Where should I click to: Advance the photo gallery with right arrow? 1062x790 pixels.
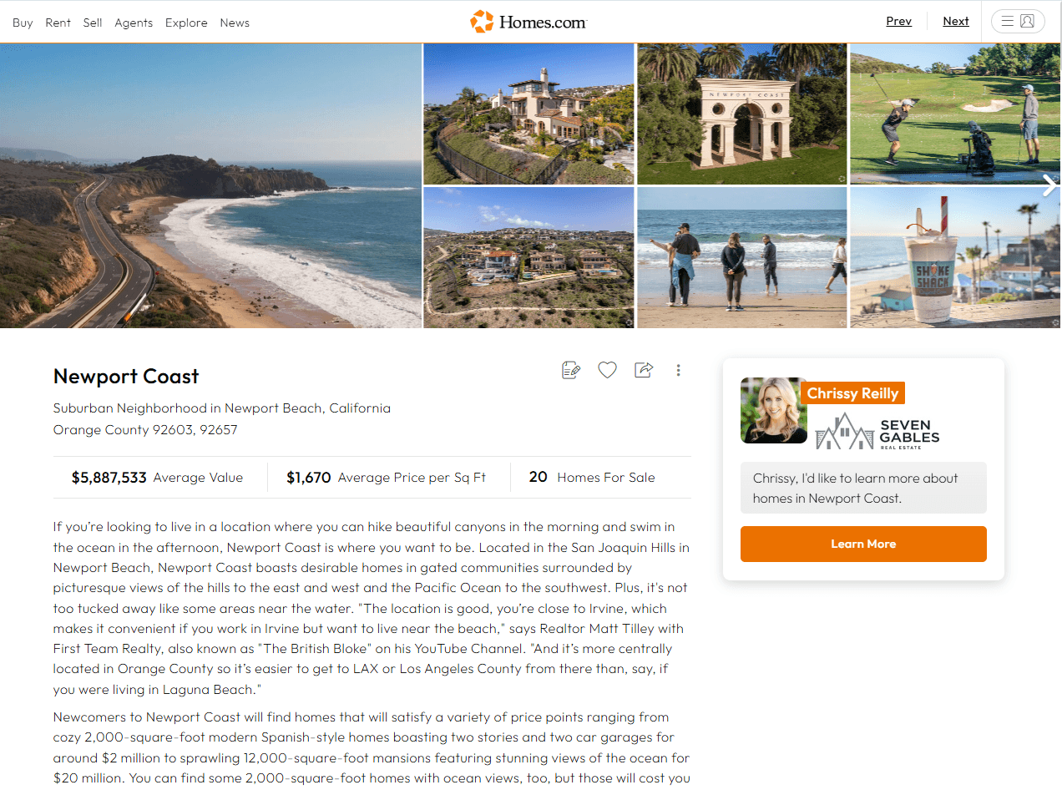[x=1049, y=185]
